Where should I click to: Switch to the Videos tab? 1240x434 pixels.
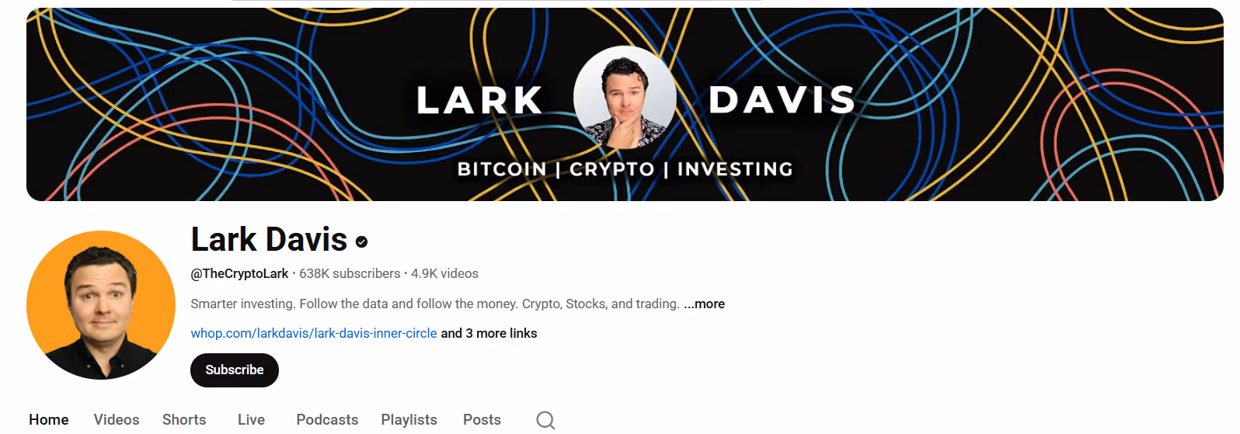point(117,419)
